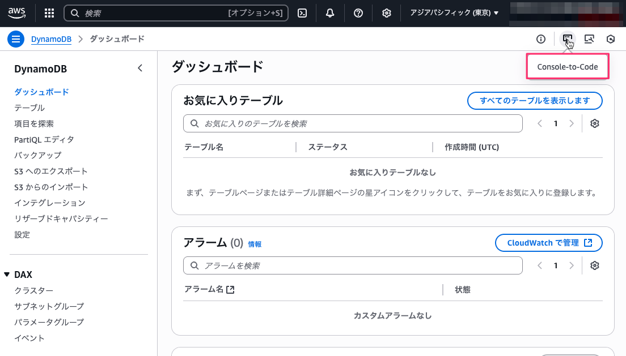Collapse the DAX section
Image resolution: width=626 pixels, height=356 pixels.
pos(7,274)
